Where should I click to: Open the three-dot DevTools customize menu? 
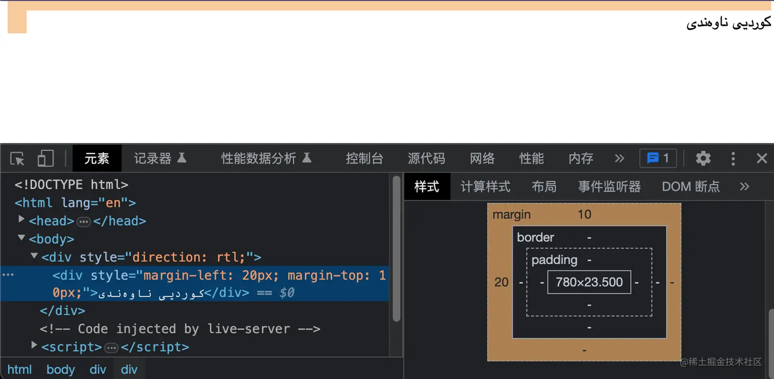[733, 158]
